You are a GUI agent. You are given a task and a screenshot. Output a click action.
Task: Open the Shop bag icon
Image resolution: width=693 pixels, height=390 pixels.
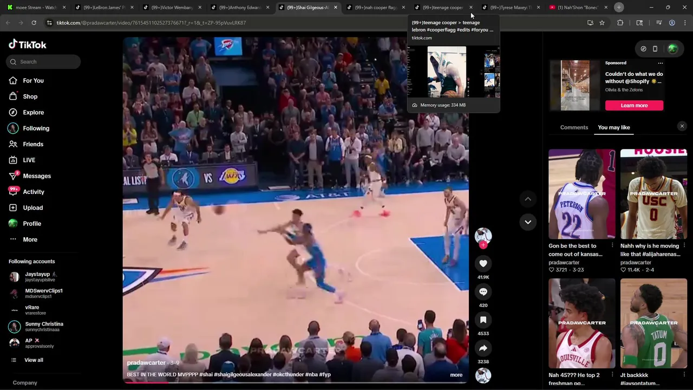coord(13,96)
